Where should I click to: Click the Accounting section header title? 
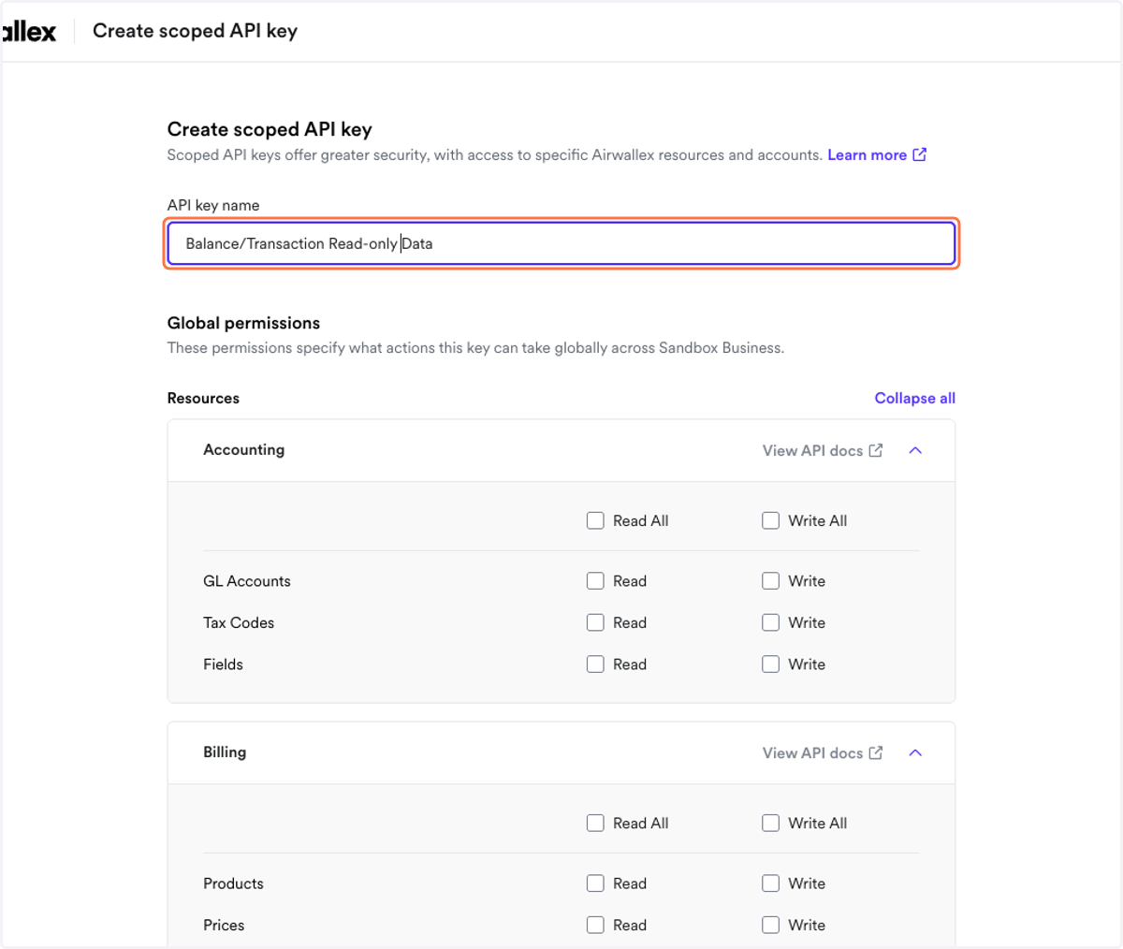[x=243, y=450]
